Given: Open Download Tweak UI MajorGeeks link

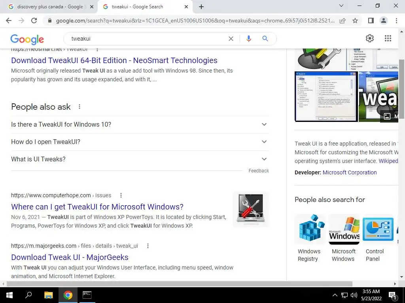Looking at the screenshot, I should pos(70,257).
